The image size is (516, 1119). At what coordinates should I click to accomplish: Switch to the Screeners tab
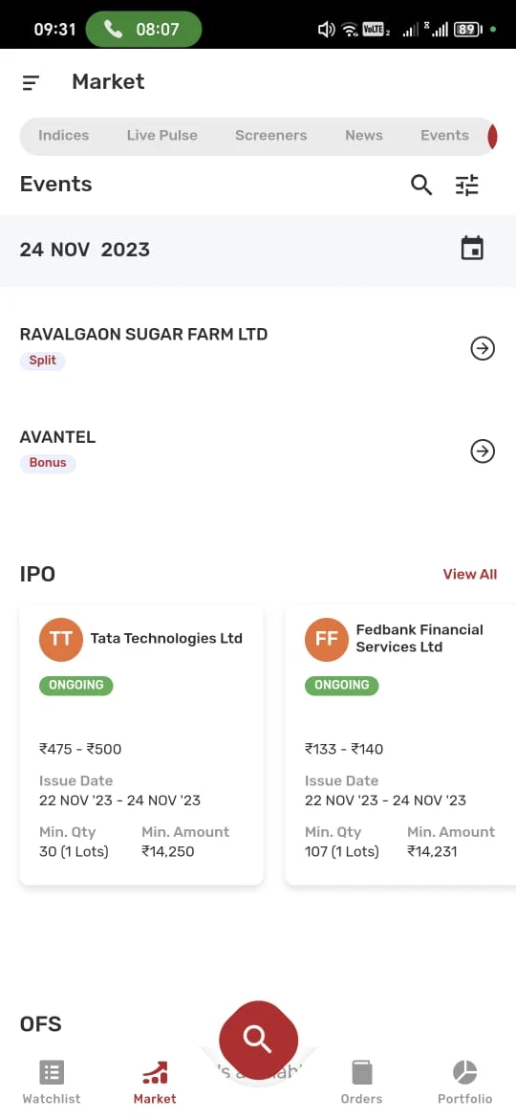tap(270, 136)
